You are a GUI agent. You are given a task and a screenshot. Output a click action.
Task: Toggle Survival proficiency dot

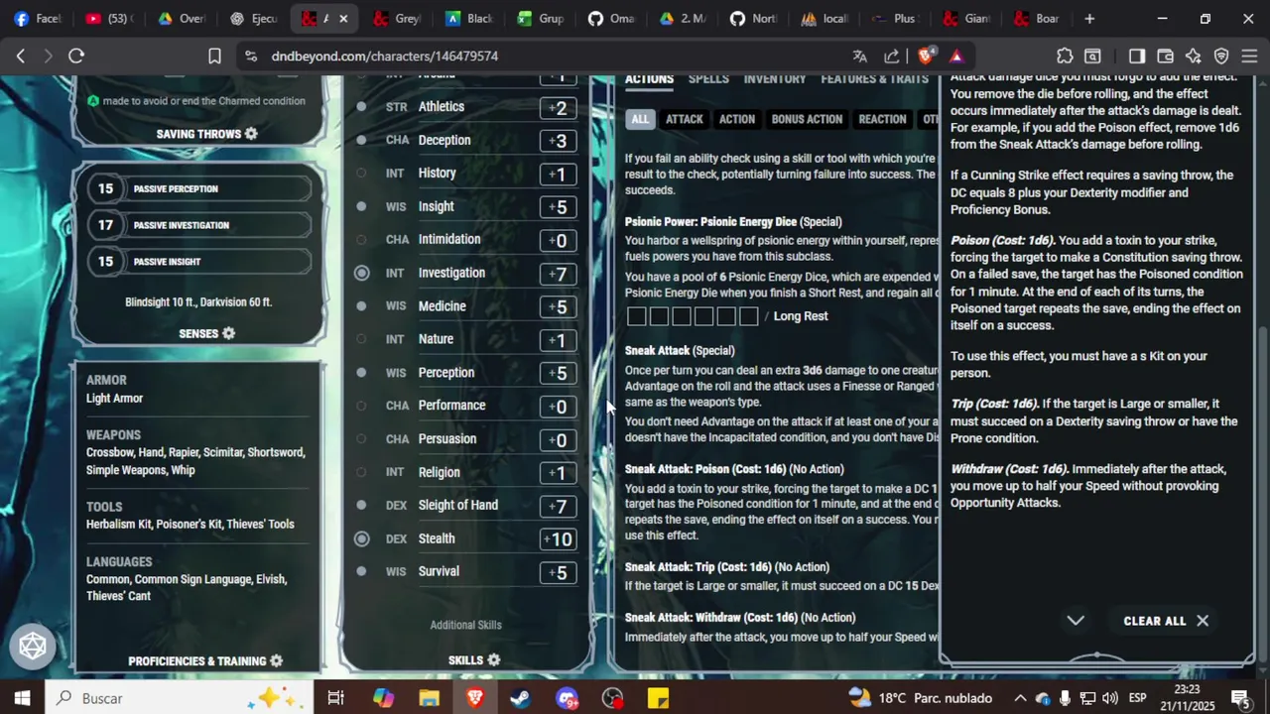point(361,571)
